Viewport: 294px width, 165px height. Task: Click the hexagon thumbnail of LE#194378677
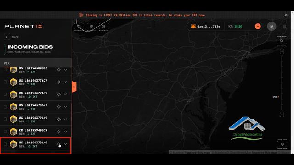point(13,107)
